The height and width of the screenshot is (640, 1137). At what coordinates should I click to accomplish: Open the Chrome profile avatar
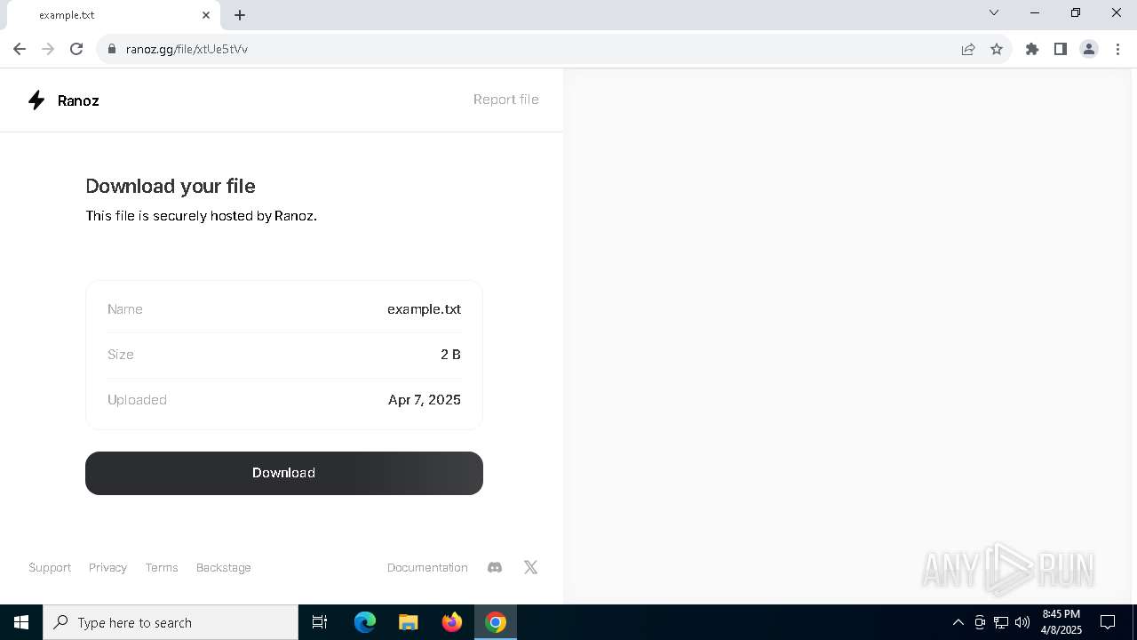click(x=1089, y=49)
